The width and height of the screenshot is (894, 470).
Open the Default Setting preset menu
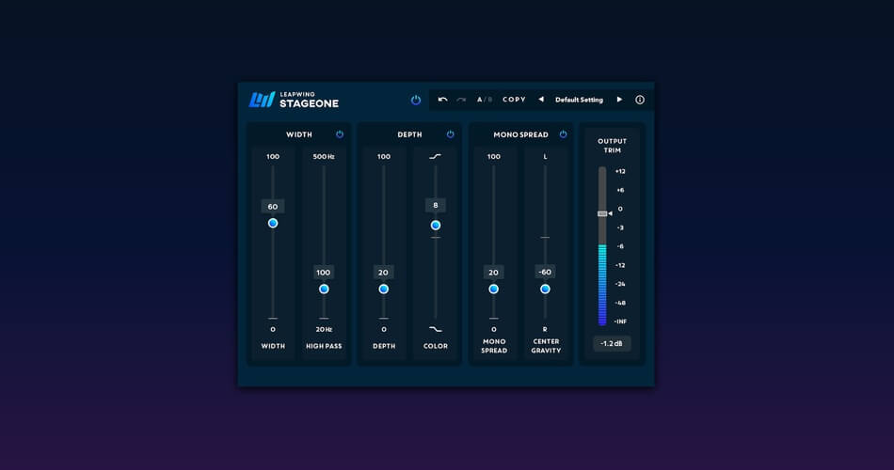click(x=579, y=100)
